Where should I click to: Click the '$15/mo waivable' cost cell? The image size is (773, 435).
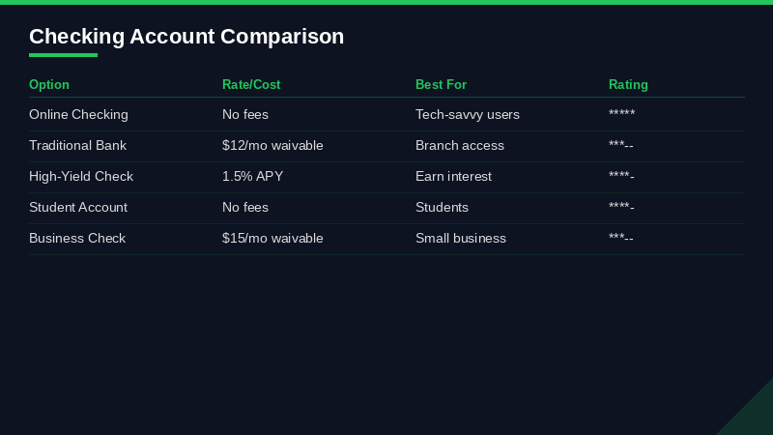pos(272,239)
